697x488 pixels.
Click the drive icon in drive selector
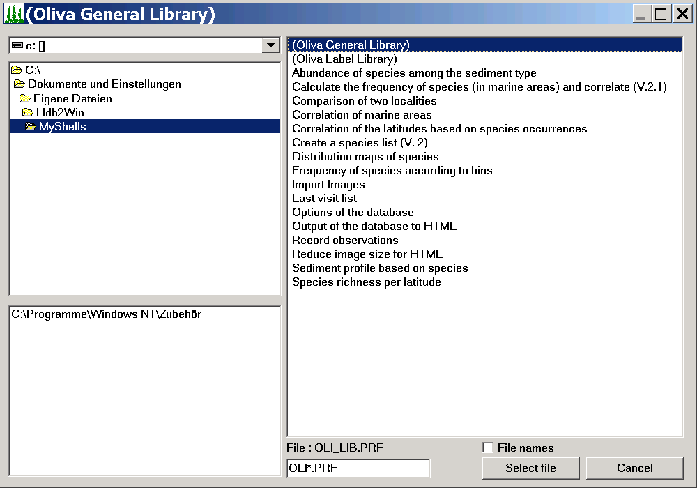click(17, 45)
